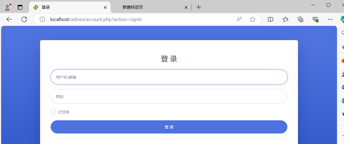
Task: Click the 登录 heading text
Action: 169,59
